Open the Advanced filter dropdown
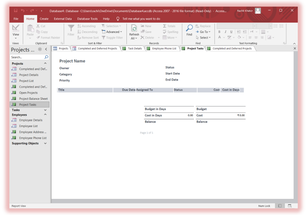The image size is (307, 215). (112, 32)
